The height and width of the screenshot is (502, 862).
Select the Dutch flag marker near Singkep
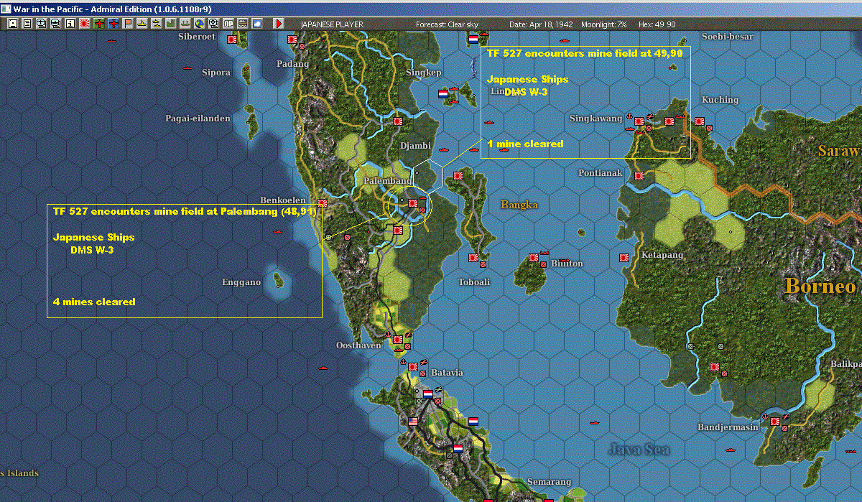click(443, 93)
